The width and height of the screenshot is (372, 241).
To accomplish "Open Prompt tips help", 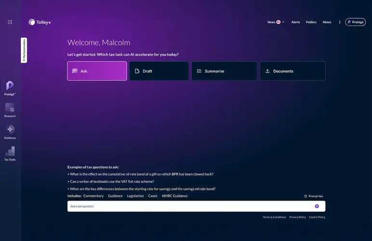I will pos(314,196).
